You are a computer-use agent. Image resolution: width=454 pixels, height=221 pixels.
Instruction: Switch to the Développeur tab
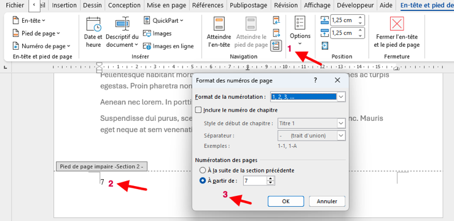click(x=355, y=5)
